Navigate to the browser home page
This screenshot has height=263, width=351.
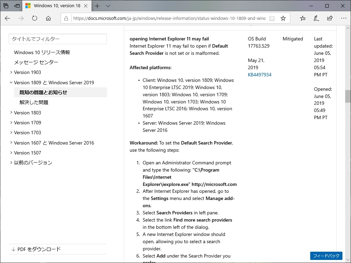click(x=48, y=18)
